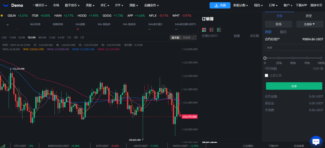The width and height of the screenshot is (325, 148).
Task: Click the 张数 quantity input field
Action: click(294, 48)
